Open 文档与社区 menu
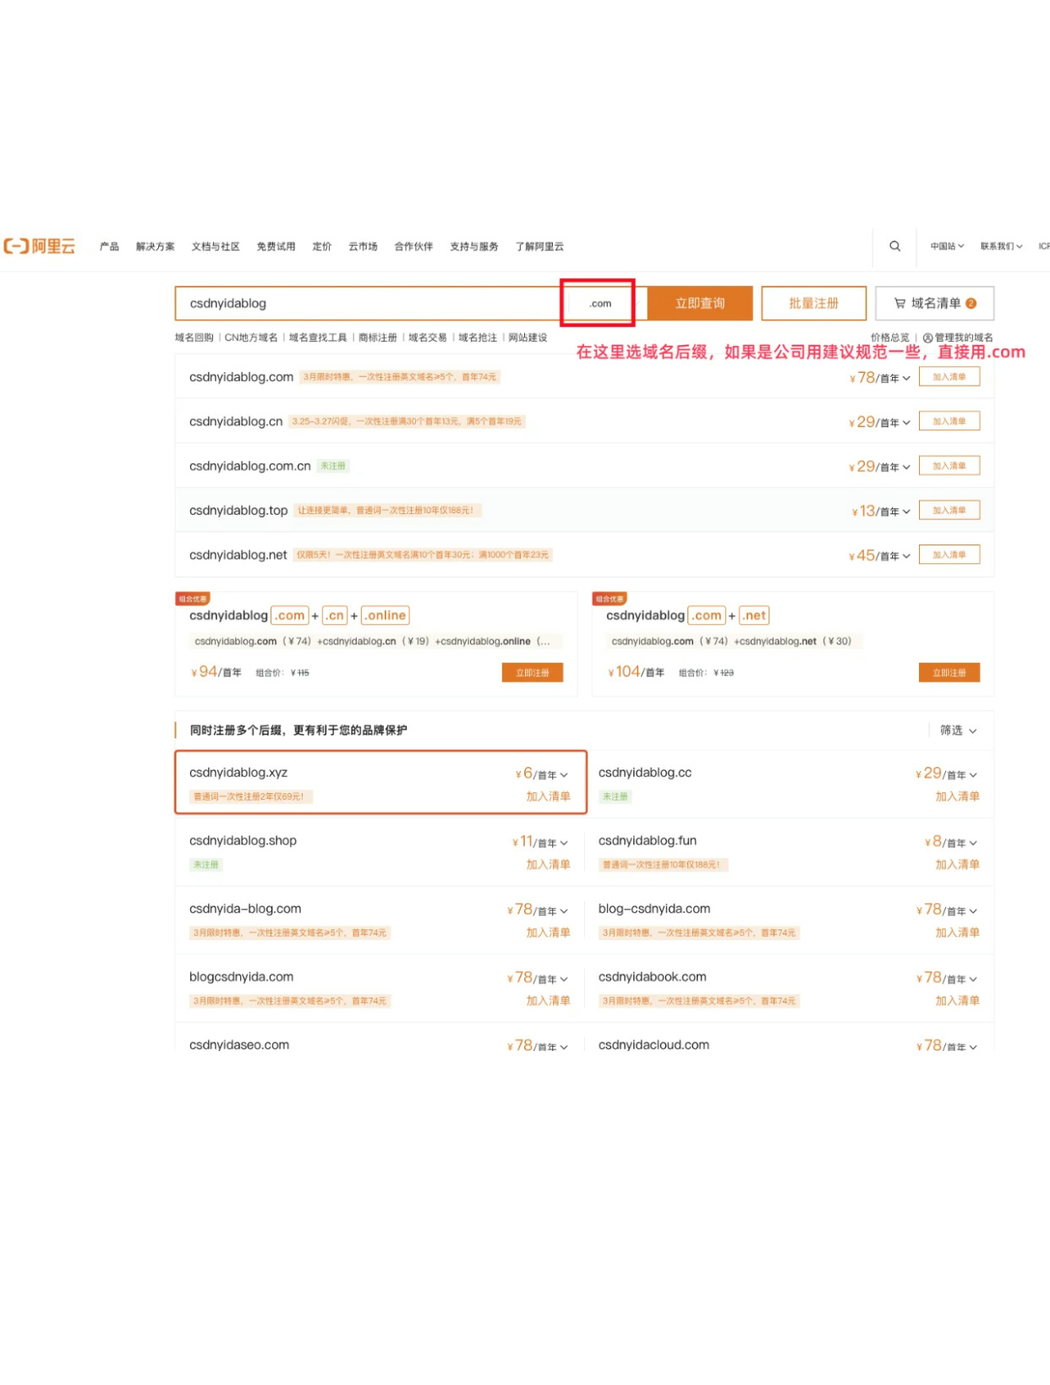The height and width of the screenshot is (1385, 1050). coord(216,246)
